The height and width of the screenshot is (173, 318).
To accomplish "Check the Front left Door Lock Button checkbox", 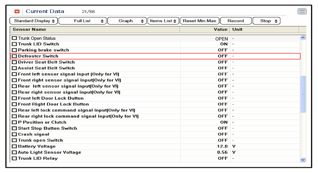I will pos(14,98).
